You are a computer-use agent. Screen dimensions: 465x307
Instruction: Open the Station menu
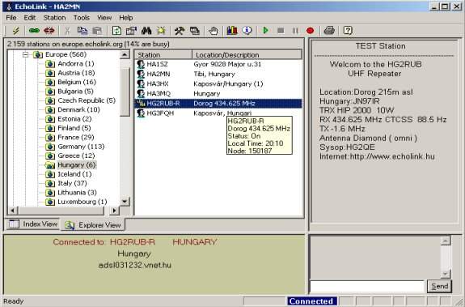[54, 18]
